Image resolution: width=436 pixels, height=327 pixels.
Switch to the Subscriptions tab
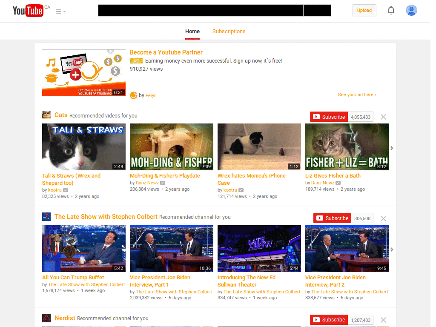point(229,32)
